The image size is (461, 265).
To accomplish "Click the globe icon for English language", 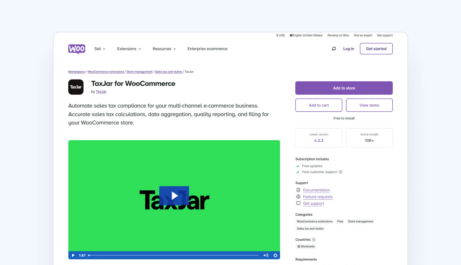I will pos(291,35).
